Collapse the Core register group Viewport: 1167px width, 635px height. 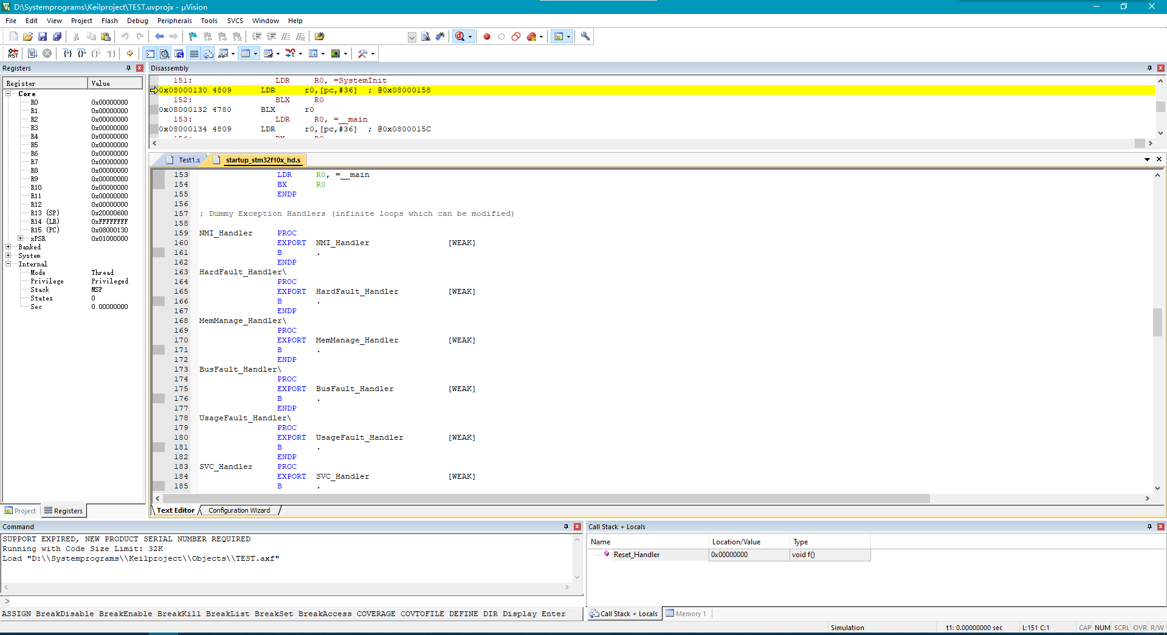[x=9, y=94]
